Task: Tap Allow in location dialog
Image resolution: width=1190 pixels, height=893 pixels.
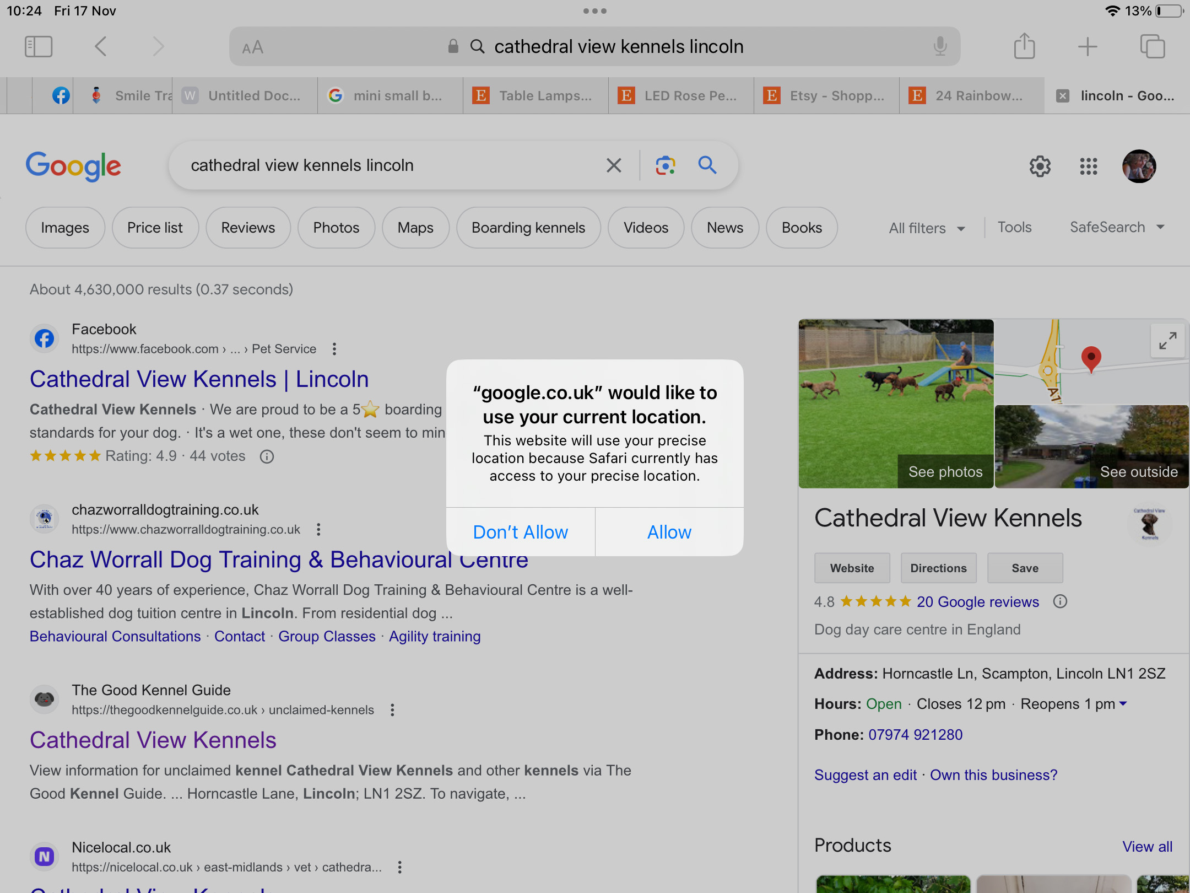Action: pyautogui.click(x=669, y=532)
